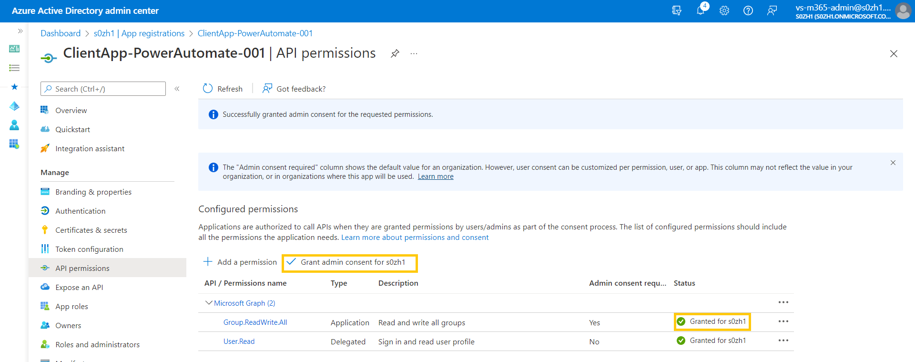Screen dimensions: 915x362
Task: Open Dashboard icon in left rail
Action: tap(14, 49)
